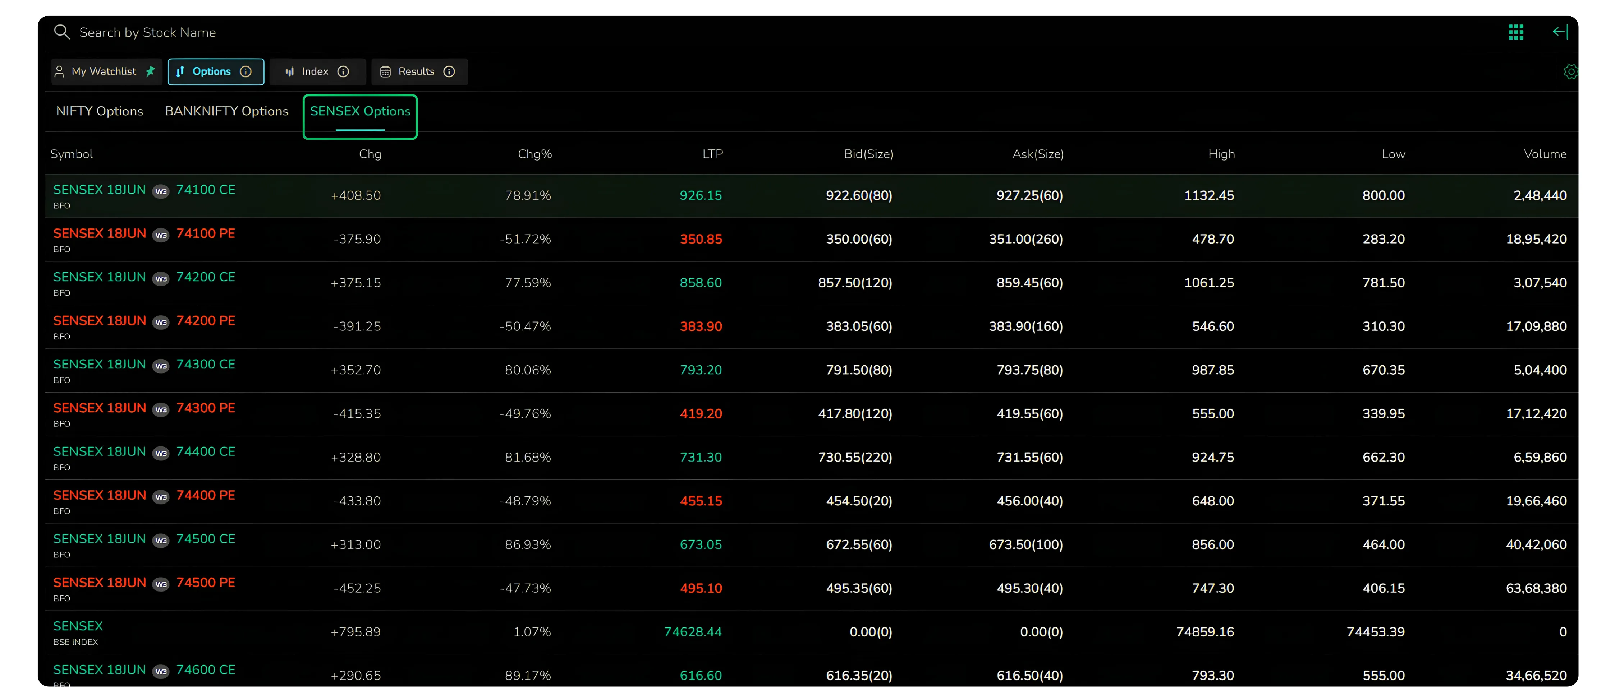The width and height of the screenshot is (1606, 700).
Task: Sort by the Chg% column header
Action: pos(535,154)
